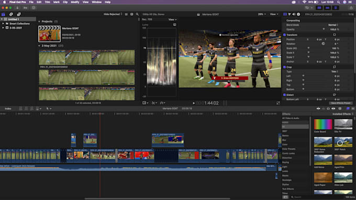Open the viewer View options dropdown
This screenshot has width=356, height=200.
click(x=274, y=14)
